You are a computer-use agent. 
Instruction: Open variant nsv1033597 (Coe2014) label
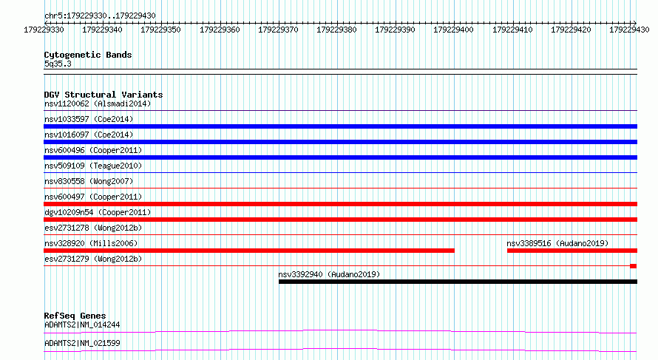click(x=89, y=119)
